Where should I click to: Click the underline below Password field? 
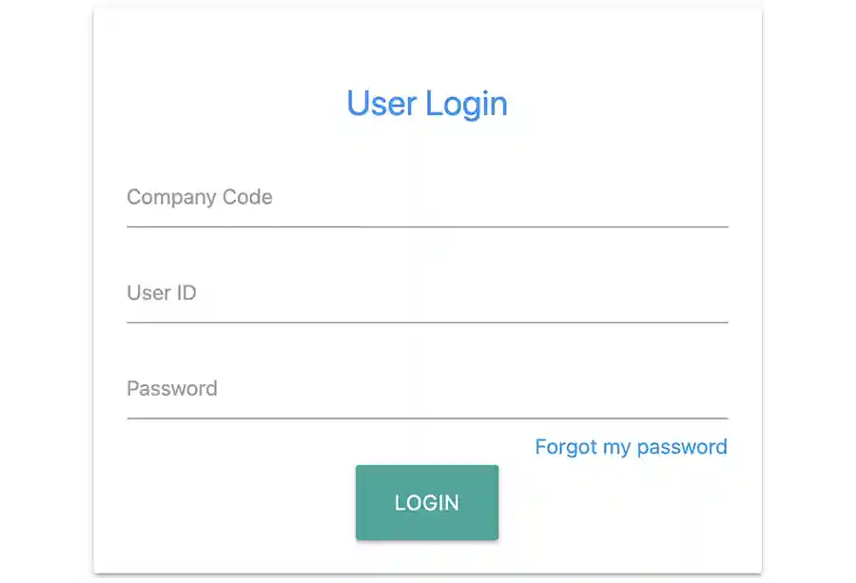pos(426,418)
